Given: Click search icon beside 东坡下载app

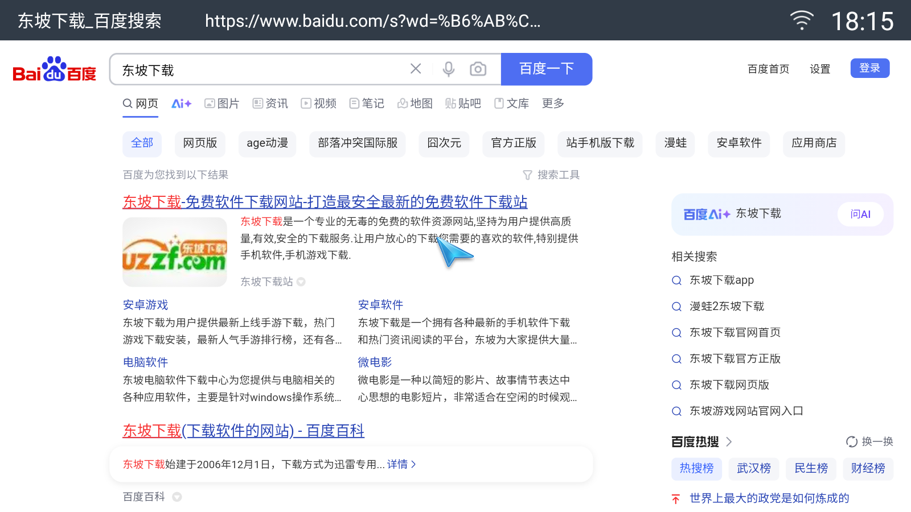Looking at the screenshot, I should pyautogui.click(x=676, y=280).
